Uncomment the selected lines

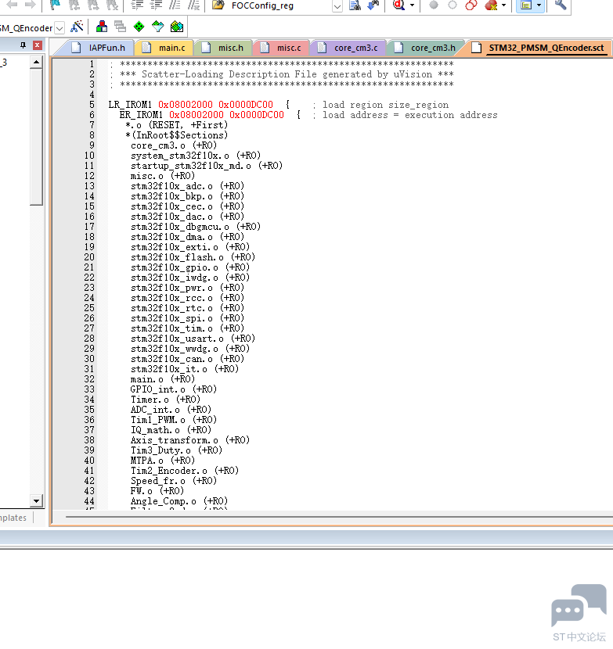pos(194,5)
